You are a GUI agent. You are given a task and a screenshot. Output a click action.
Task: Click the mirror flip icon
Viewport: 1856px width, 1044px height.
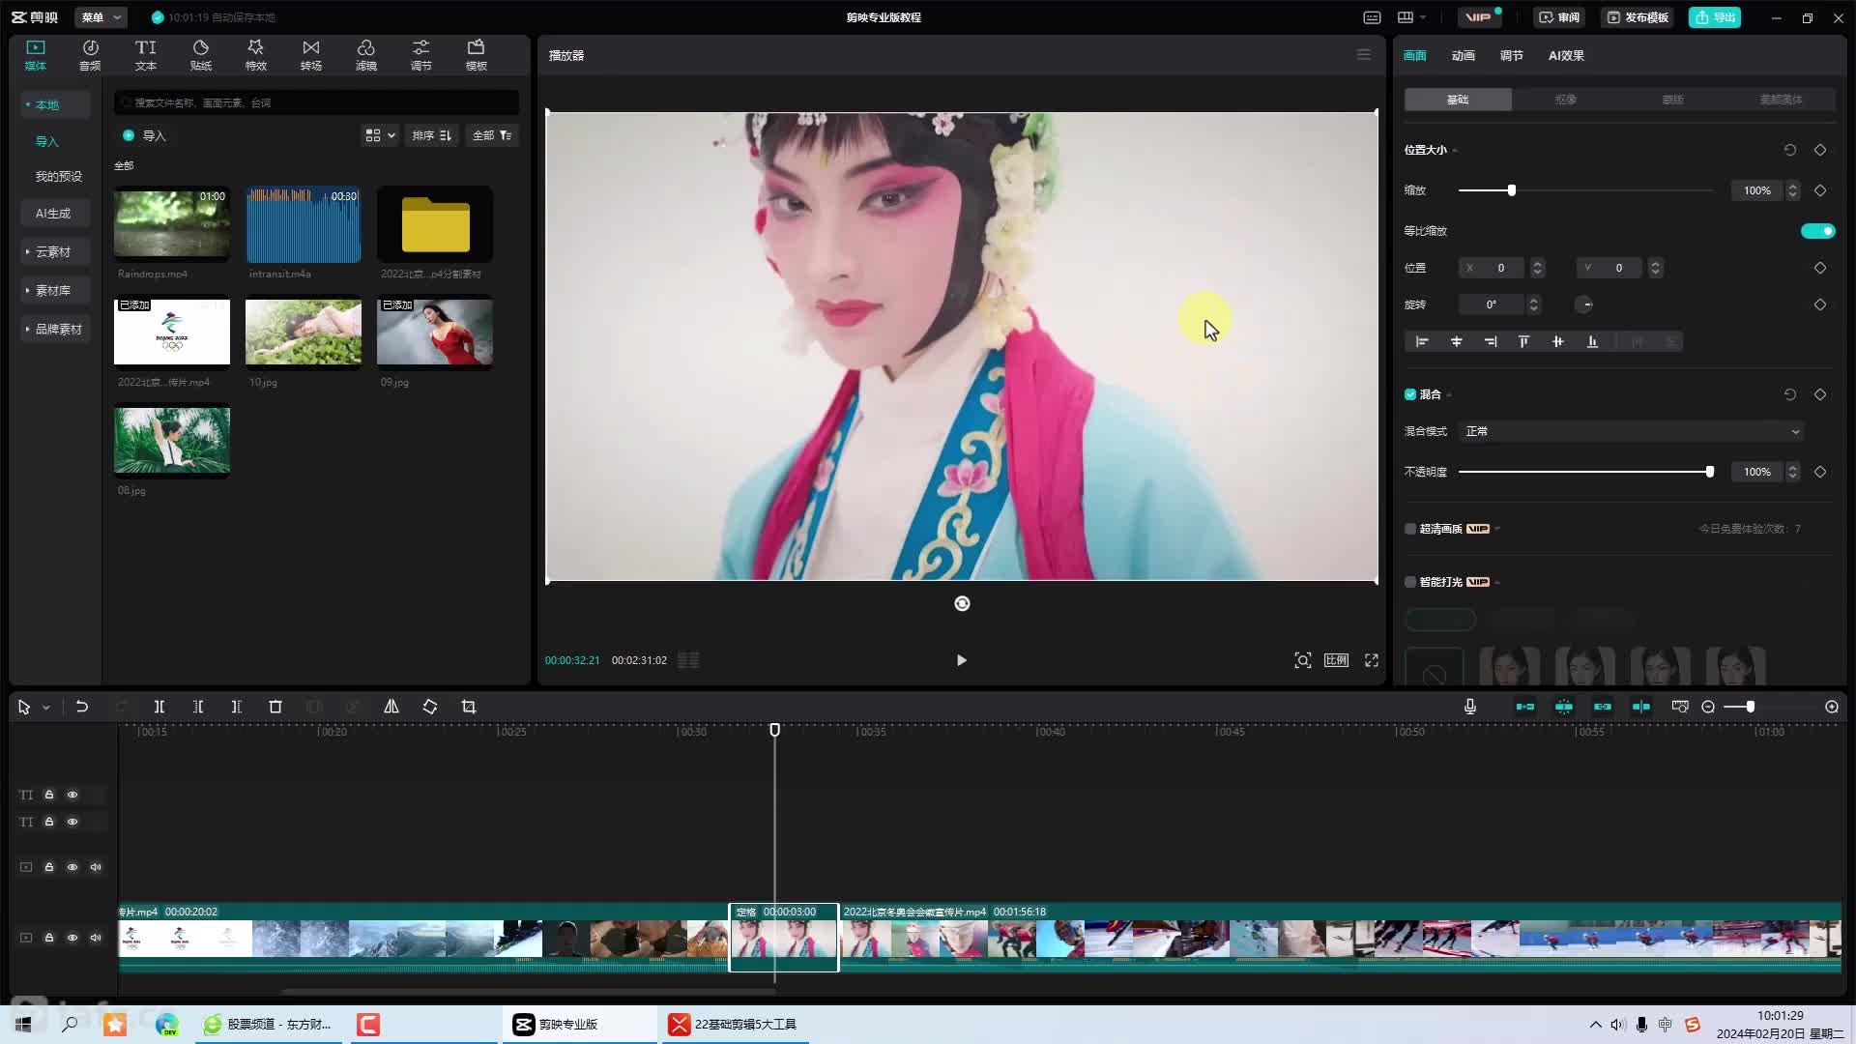click(x=391, y=707)
